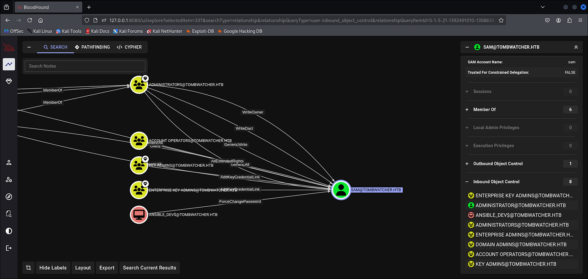This screenshot has height=279, width=588.
Task: Bookmark this page with the star icon
Action: pos(501,20)
